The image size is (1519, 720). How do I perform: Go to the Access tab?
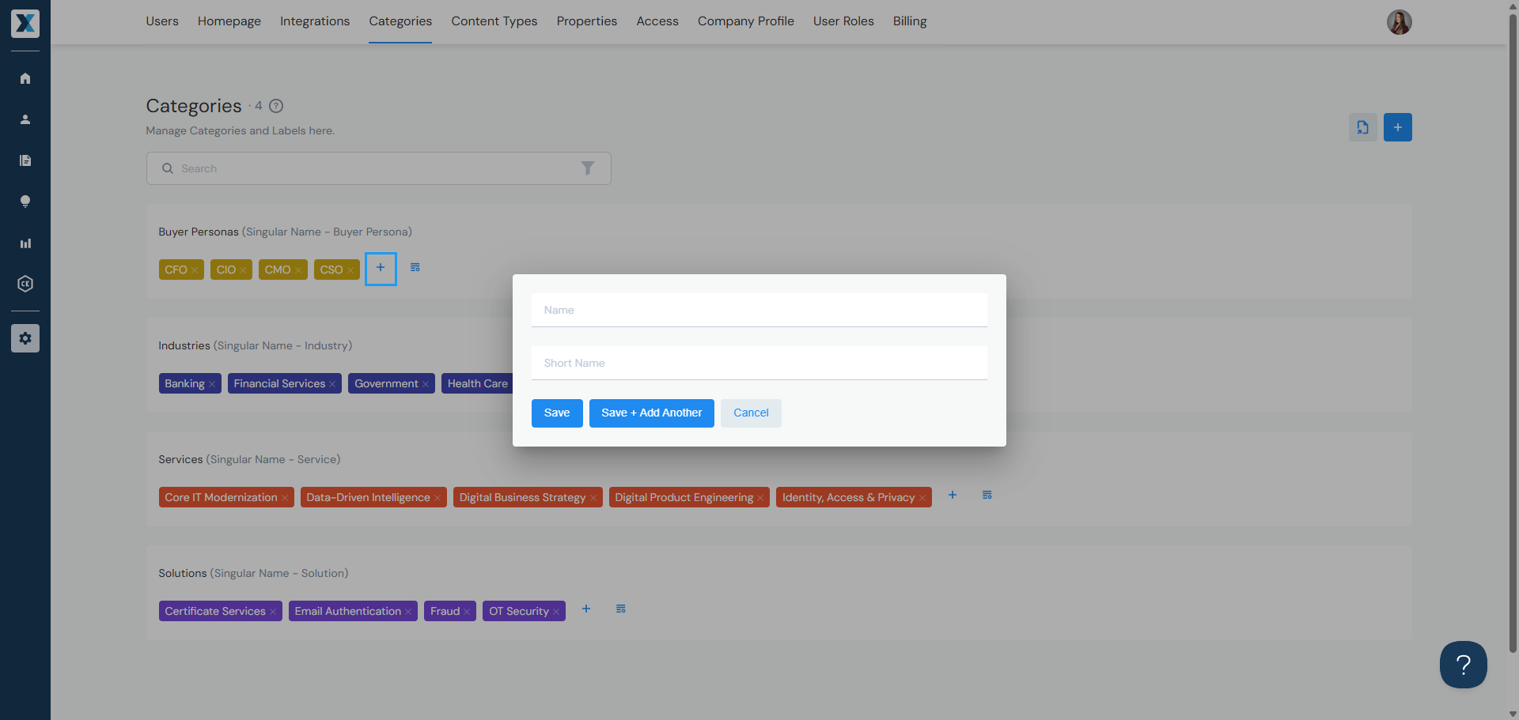click(x=657, y=21)
